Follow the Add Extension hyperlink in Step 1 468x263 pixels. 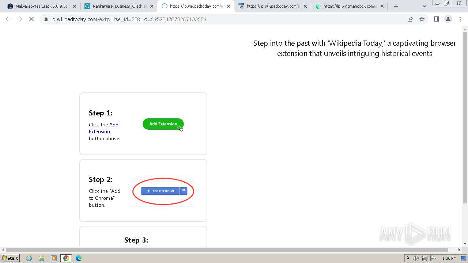(103, 128)
